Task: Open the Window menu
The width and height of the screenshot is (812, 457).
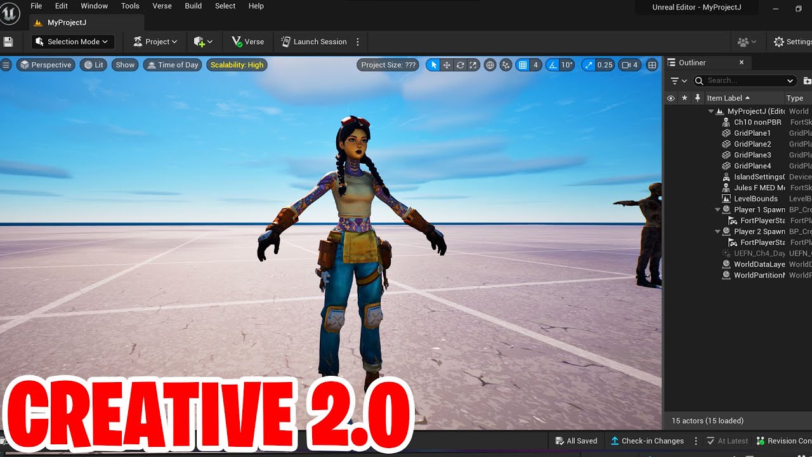Action: click(94, 6)
